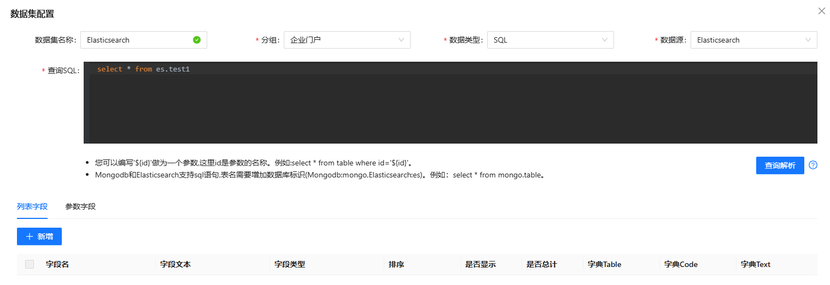Click the 字典Table column header
The height and width of the screenshot is (285, 830).
pyautogui.click(x=604, y=264)
